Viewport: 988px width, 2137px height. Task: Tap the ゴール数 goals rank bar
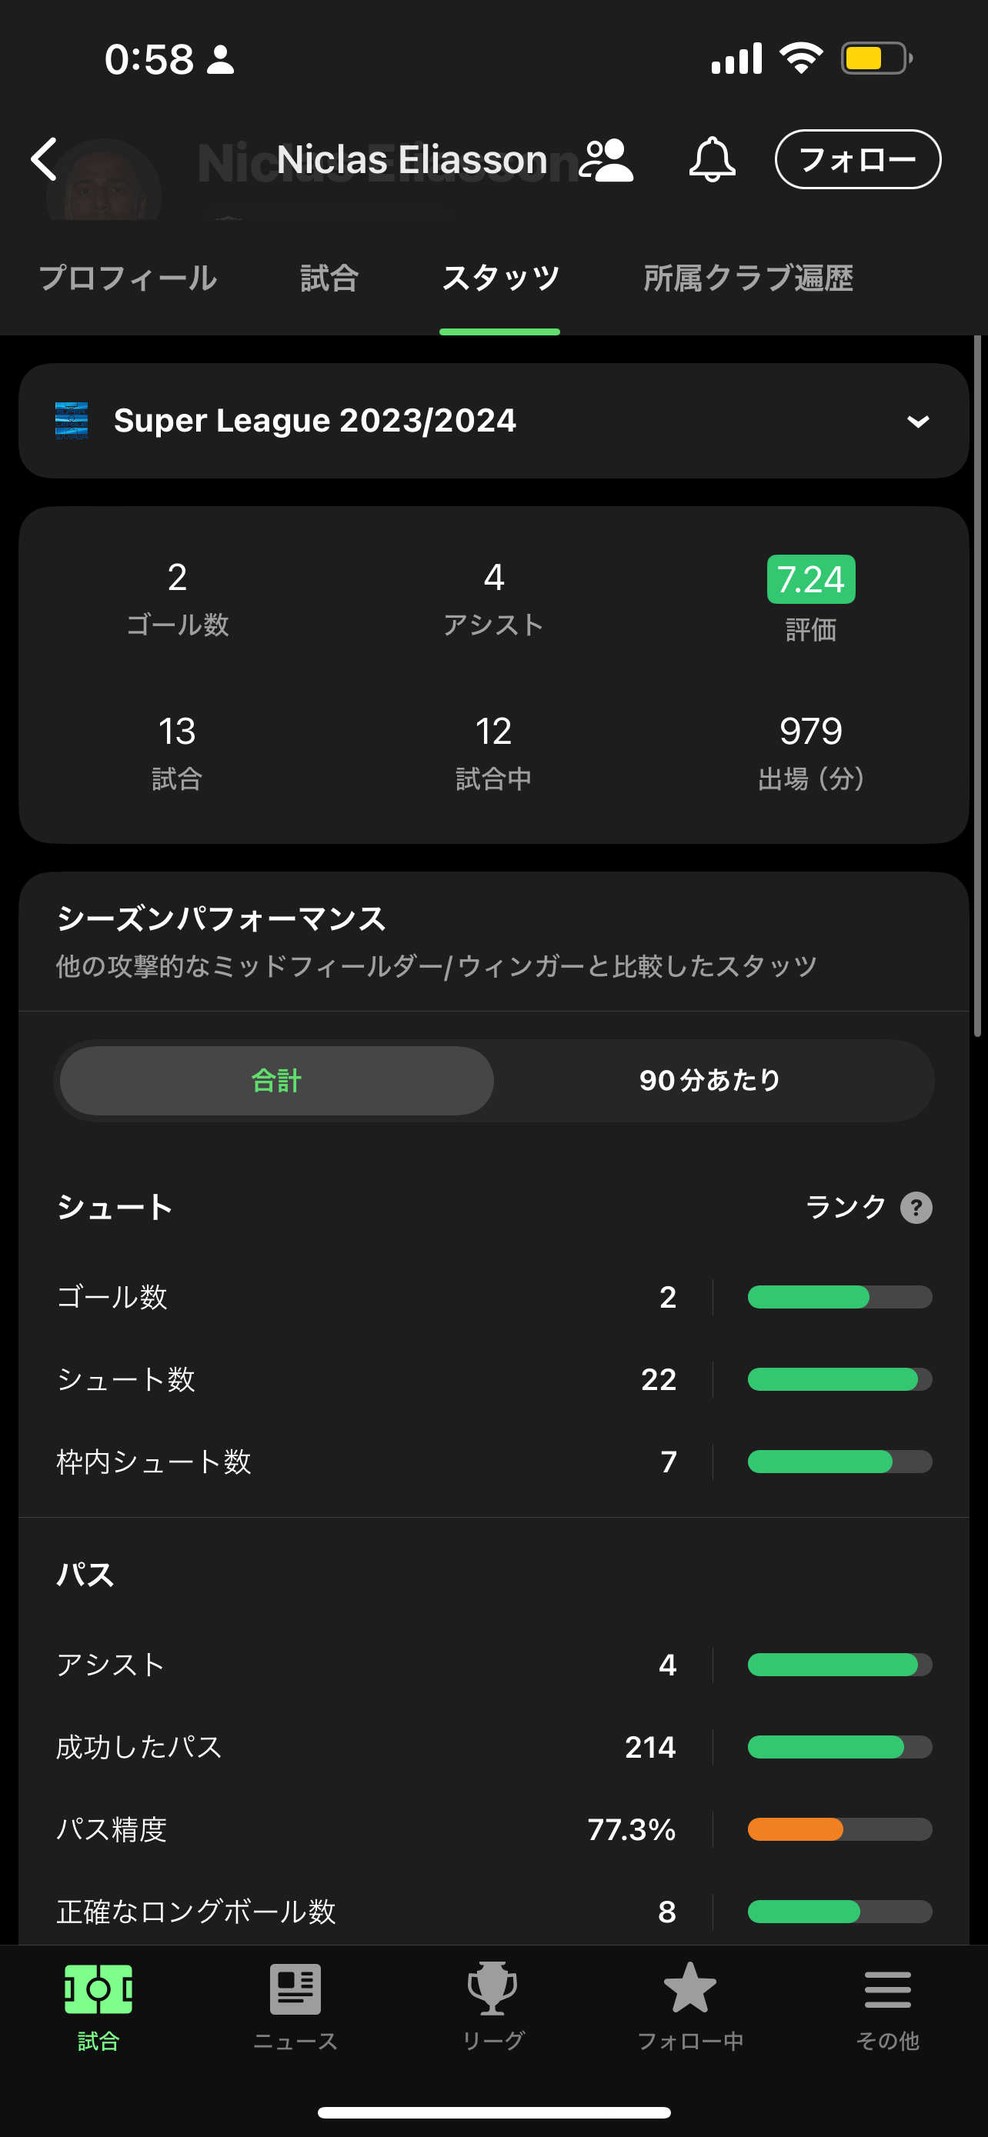point(839,1297)
